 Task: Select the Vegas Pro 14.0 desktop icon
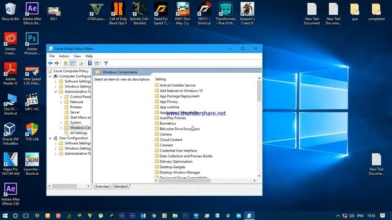[10, 164]
